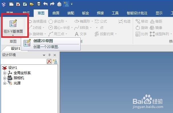The image size is (173, 113).
Task: Open the 设计环境 panel options dropdown
Action: pos(44,55)
